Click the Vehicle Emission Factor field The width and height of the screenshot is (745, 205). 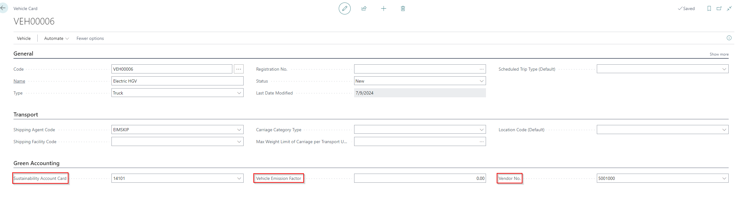click(419, 178)
